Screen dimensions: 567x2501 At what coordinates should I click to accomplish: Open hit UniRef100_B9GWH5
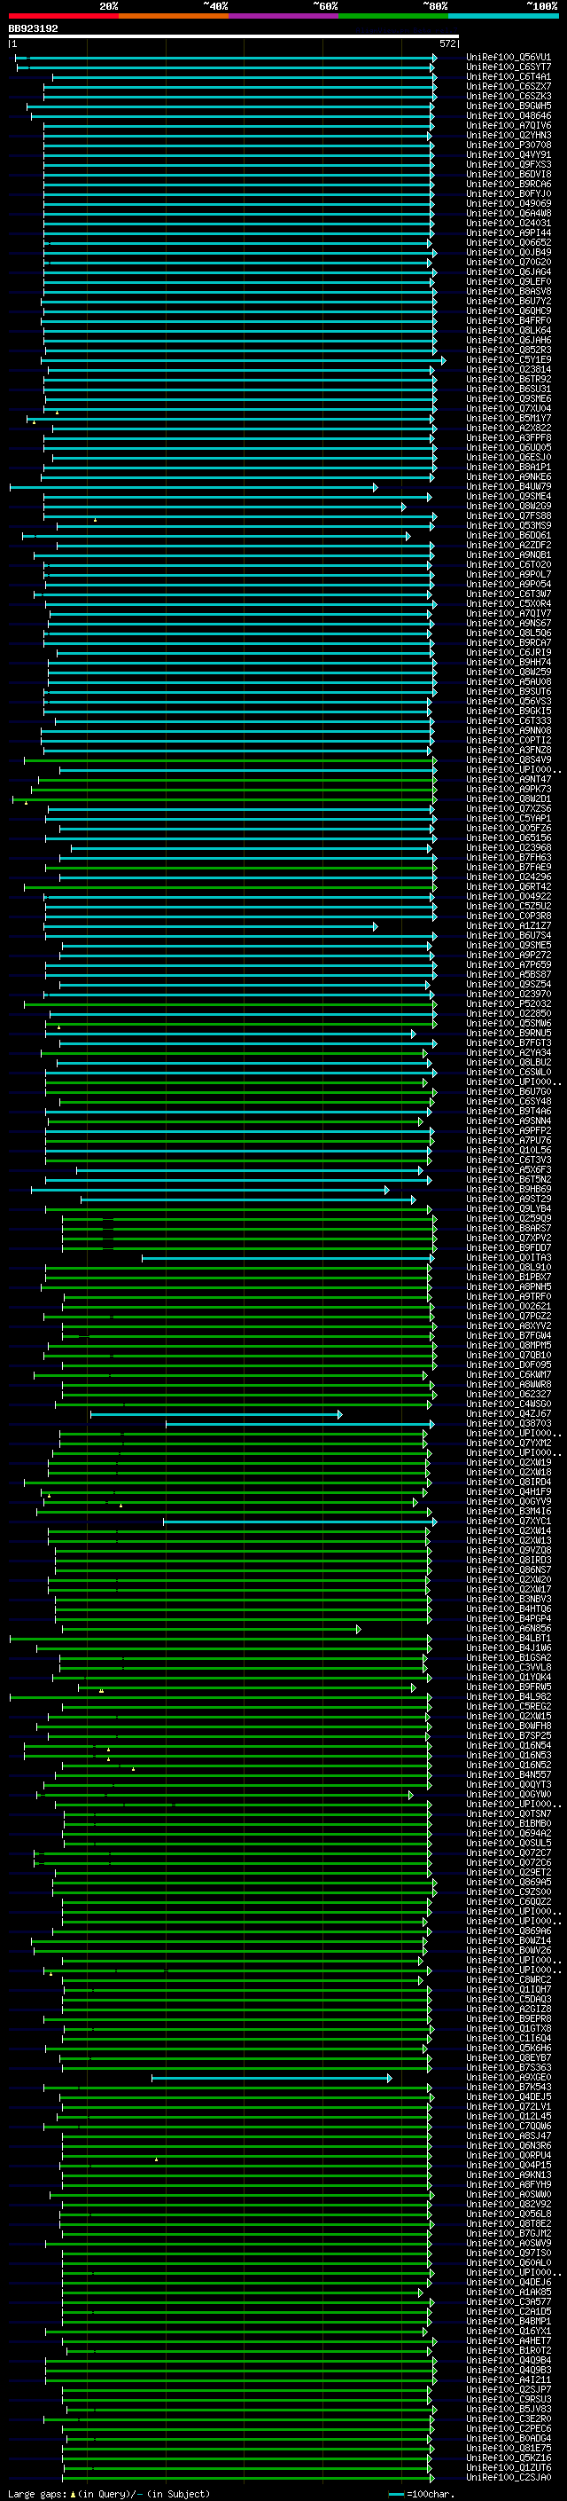click(508, 106)
